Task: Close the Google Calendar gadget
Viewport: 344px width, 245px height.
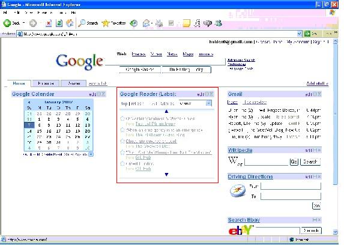Action: tap(103, 94)
